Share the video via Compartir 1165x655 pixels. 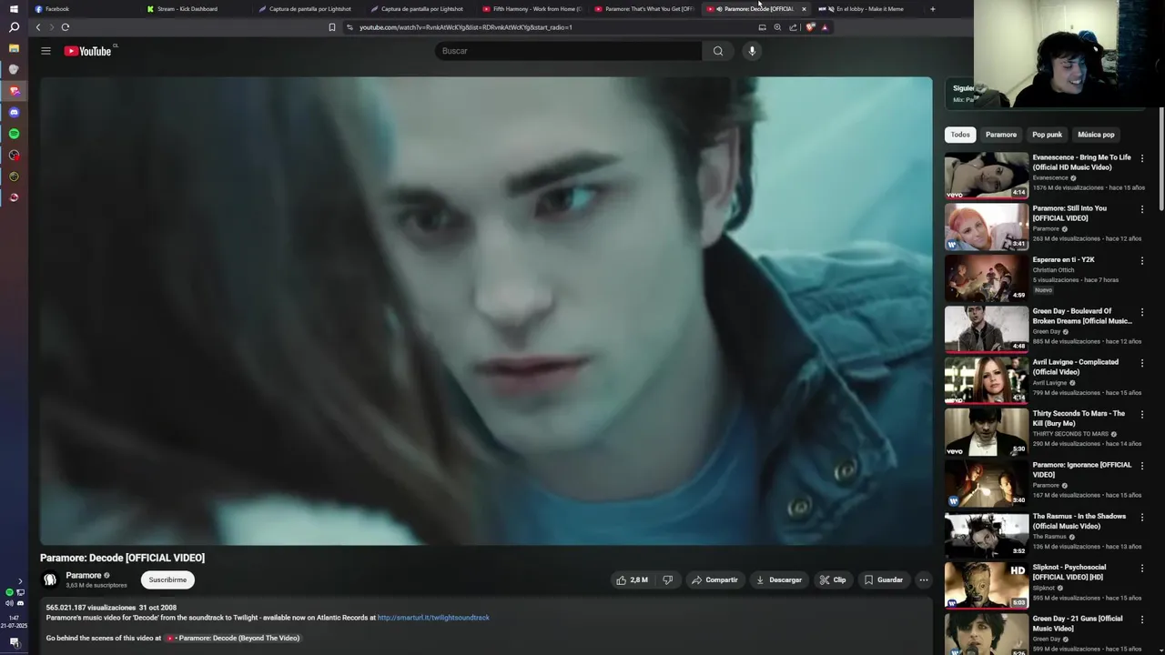(x=714, y=579)
